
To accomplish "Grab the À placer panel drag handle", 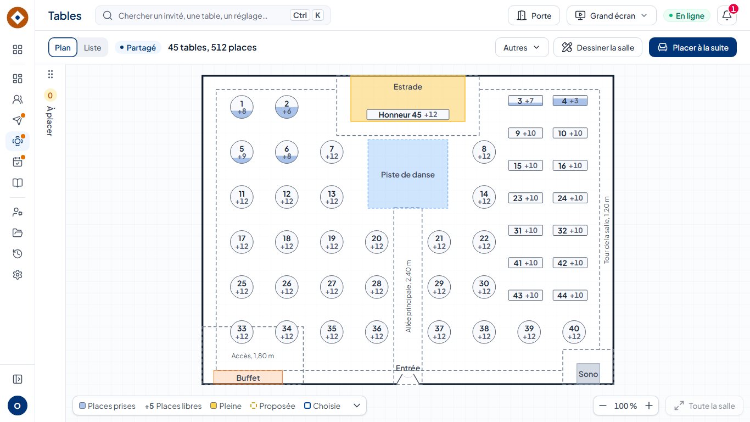I will tap(51, 74).
